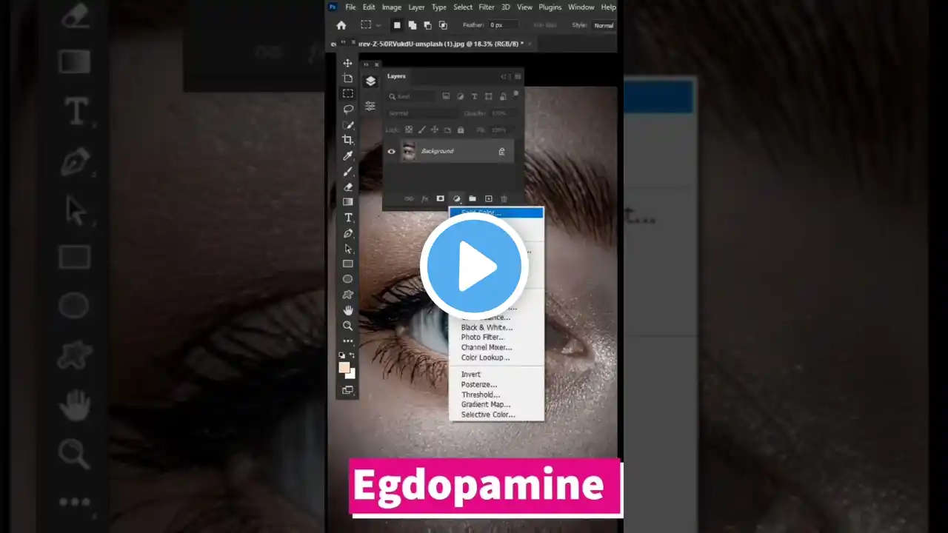Select the Custom Shape tool

point(347,295)
